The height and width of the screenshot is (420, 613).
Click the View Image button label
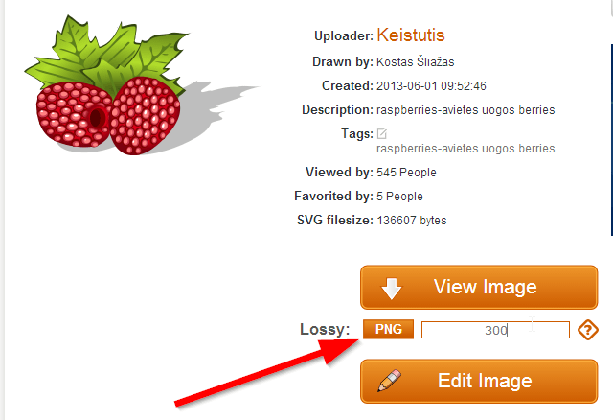point(486,287)
